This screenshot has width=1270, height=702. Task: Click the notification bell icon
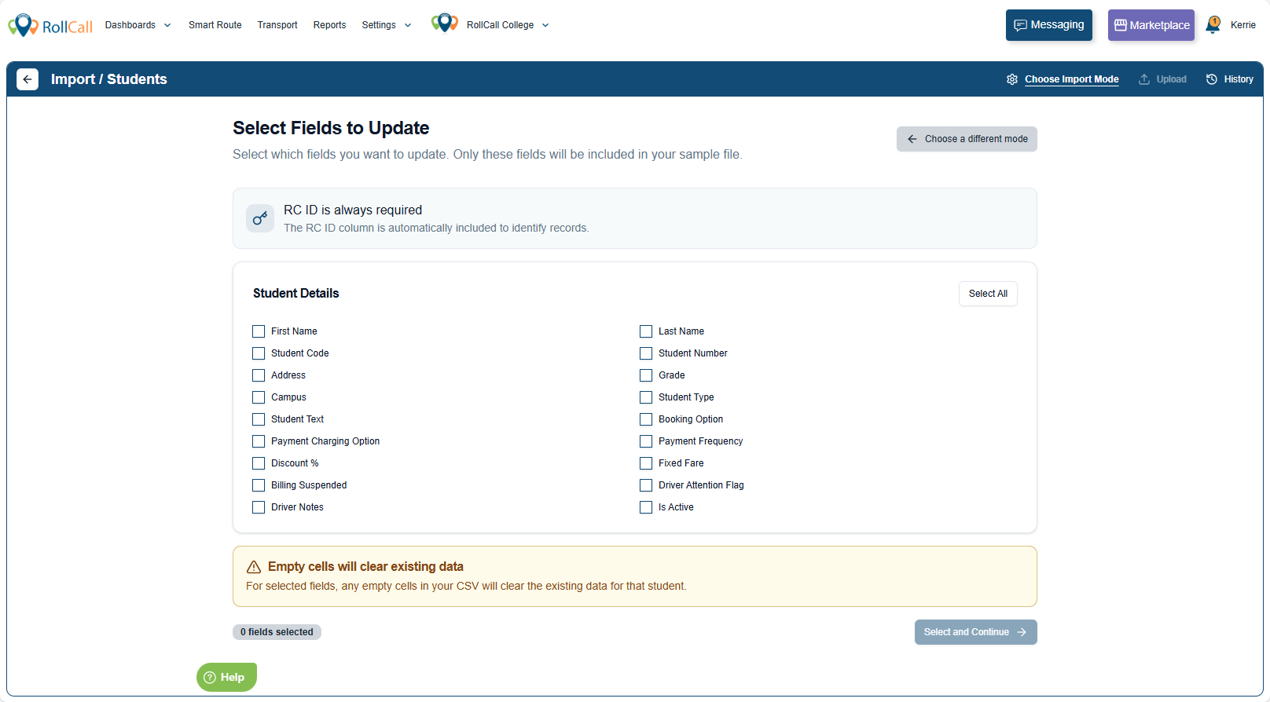tap(1213, 25)
